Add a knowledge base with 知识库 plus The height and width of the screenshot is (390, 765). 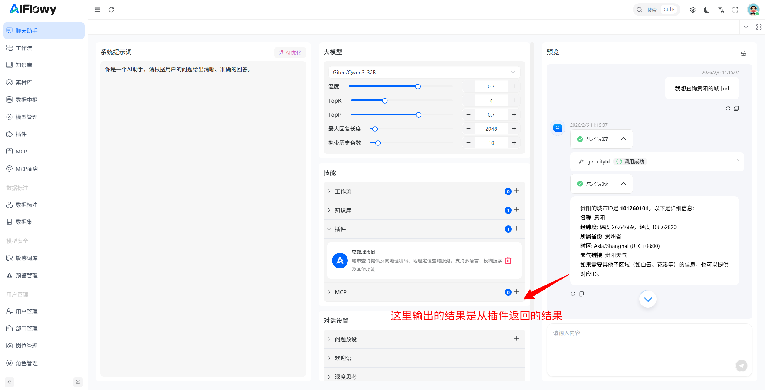[516, 210]
